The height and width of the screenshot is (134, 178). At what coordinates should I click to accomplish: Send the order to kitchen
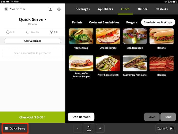(x=168, y=117)
